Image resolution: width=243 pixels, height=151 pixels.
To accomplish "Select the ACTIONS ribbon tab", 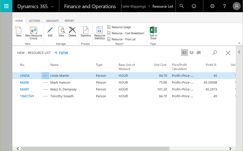I will tap(35, 21).
